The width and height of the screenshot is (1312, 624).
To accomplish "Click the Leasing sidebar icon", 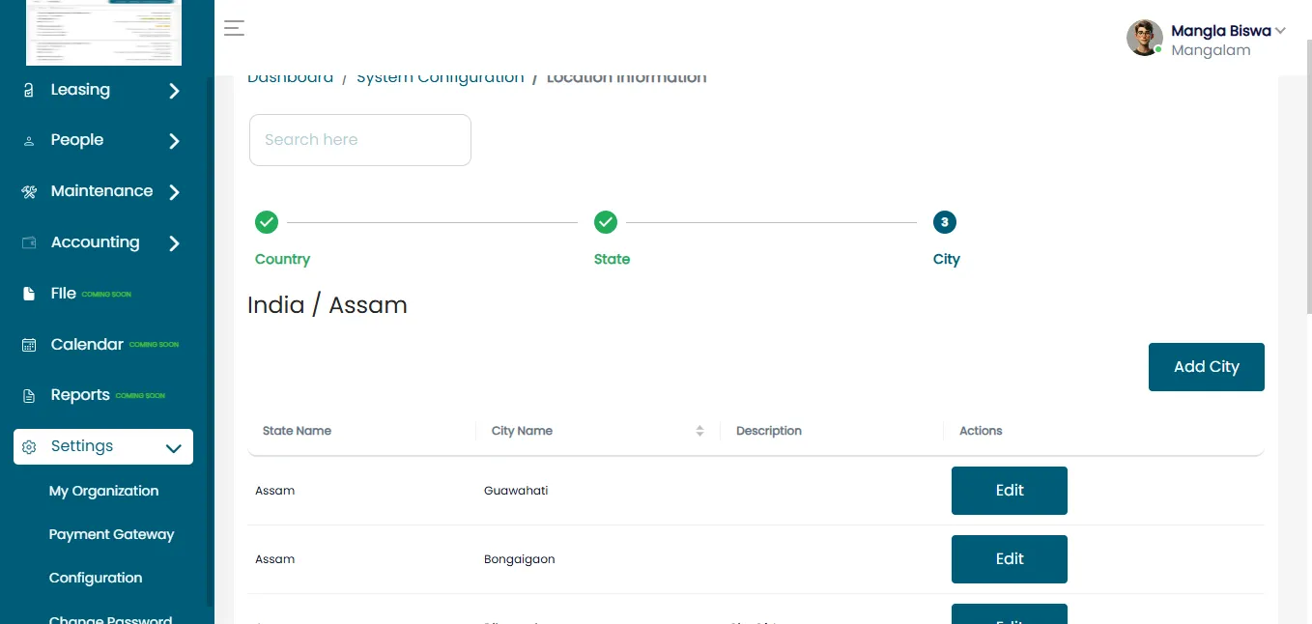I will click(x=29, y=90).
